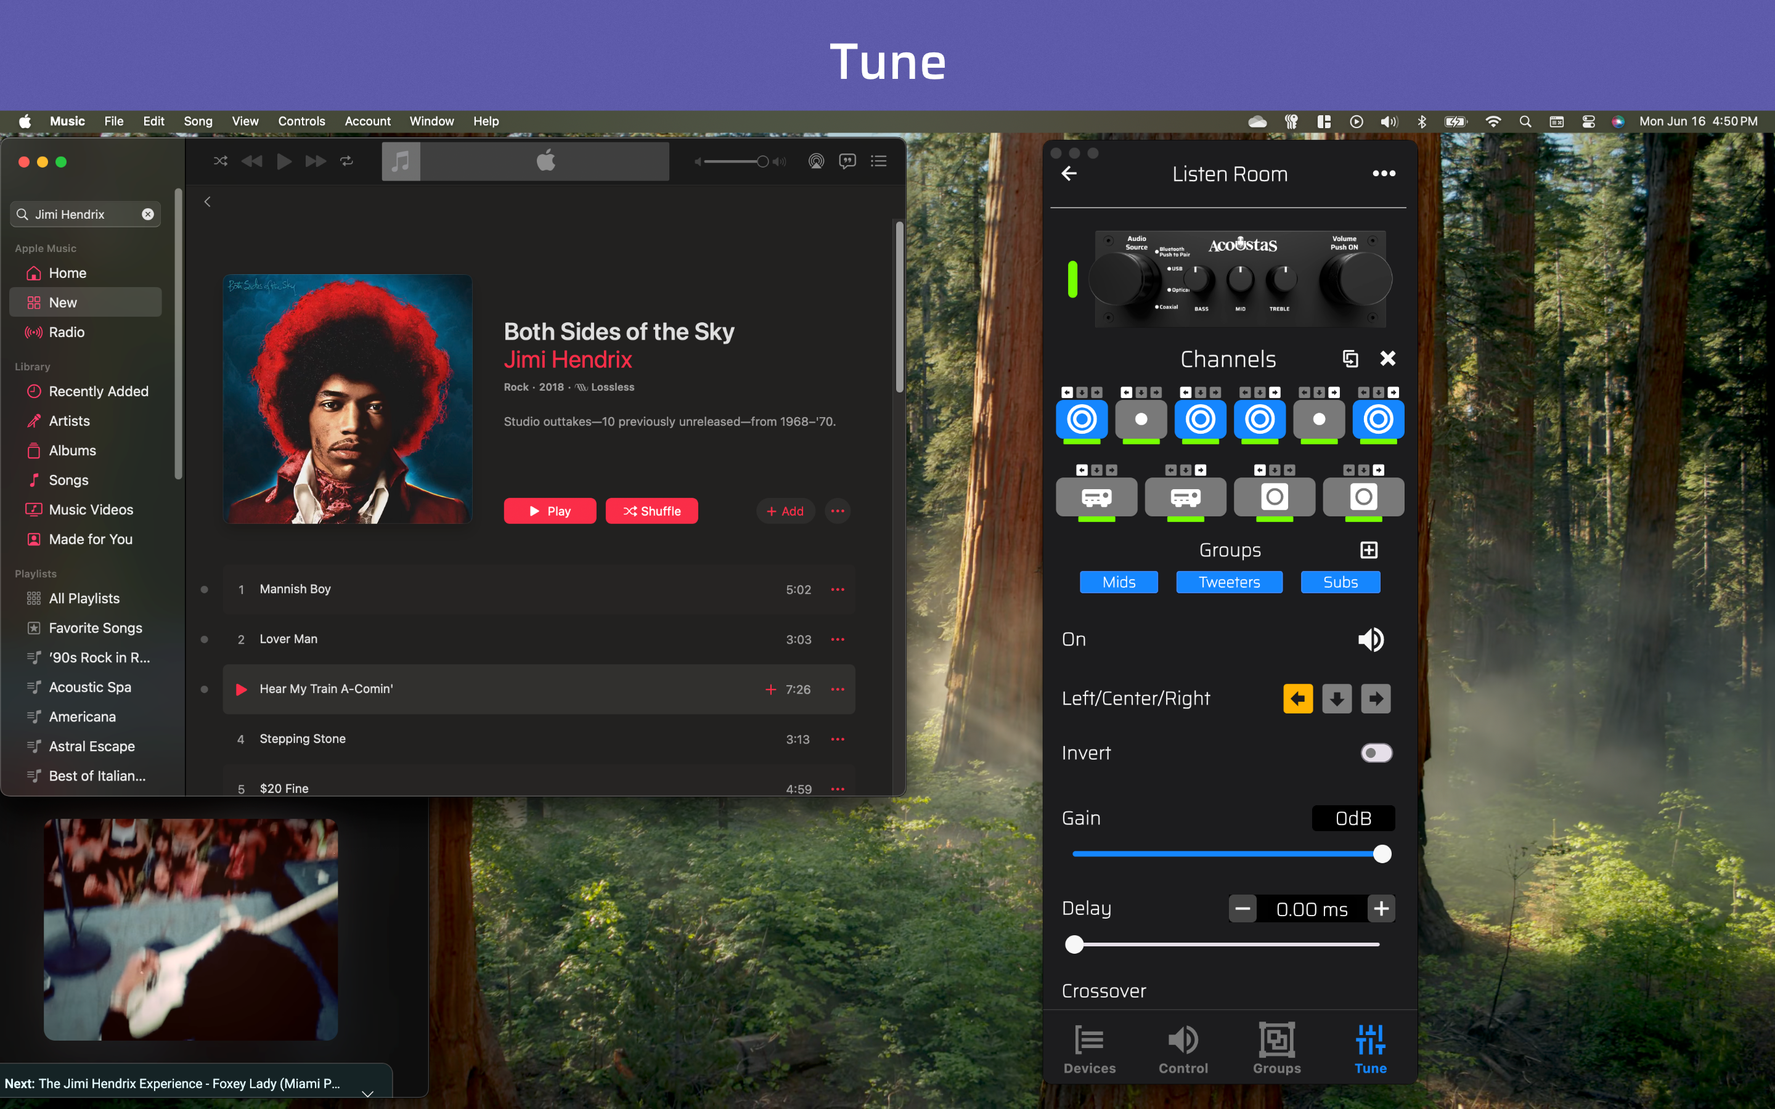Click the add group plus icon
This screenshot has height=1109, width=1775.
click(x=1369, y=550)
